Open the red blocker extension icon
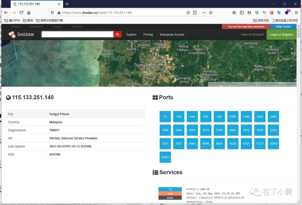The height and width of the screenshot is (205, 302). pos(272,13)
